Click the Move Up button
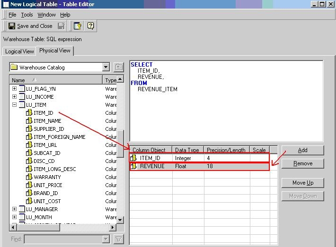 (x=302, y=183)
